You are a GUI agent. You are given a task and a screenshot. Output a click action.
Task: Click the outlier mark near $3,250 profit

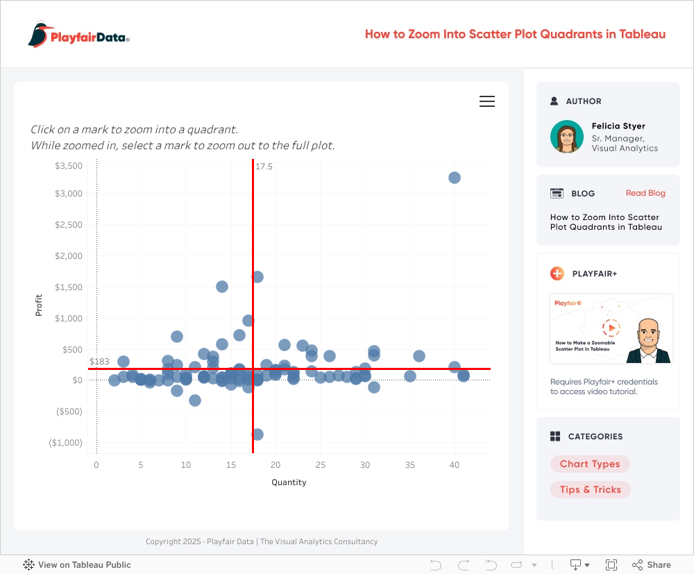coord(455,178)
